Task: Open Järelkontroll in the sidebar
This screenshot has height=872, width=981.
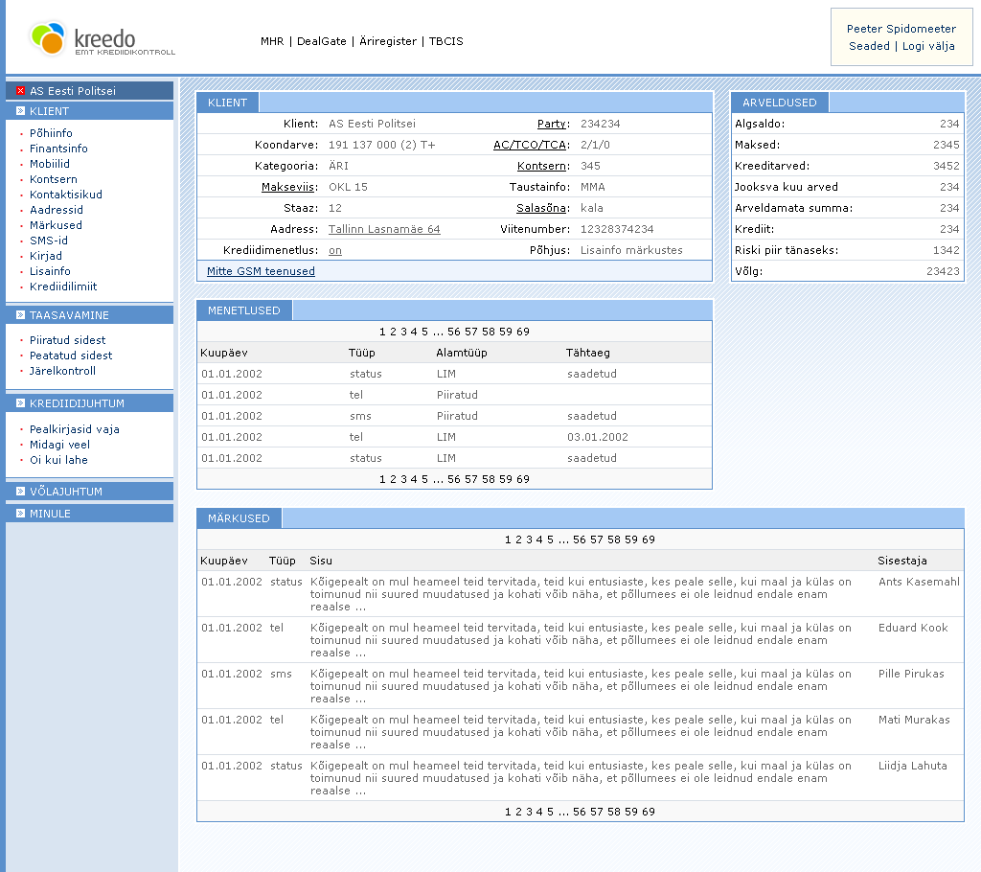Action: pyautogui.click(x=62, y=371)
